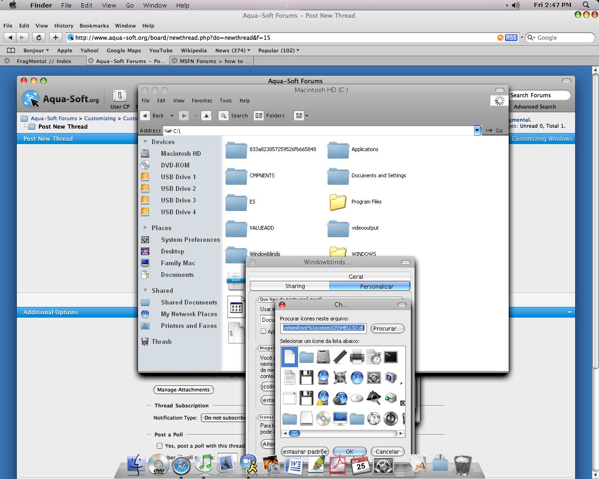Screen dimensions: 599x479
Task: Click the Manage Attachments button
Action: pos(183,390)
